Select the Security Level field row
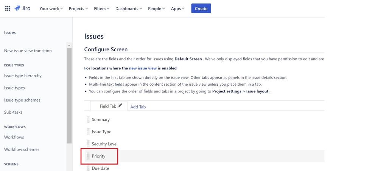Image resolution: width=378 pixels, height=171 pixels. pos(204,144)
